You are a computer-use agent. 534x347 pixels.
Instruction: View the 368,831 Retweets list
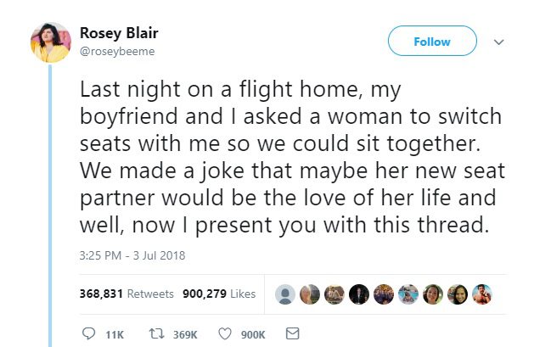point(126,294)
